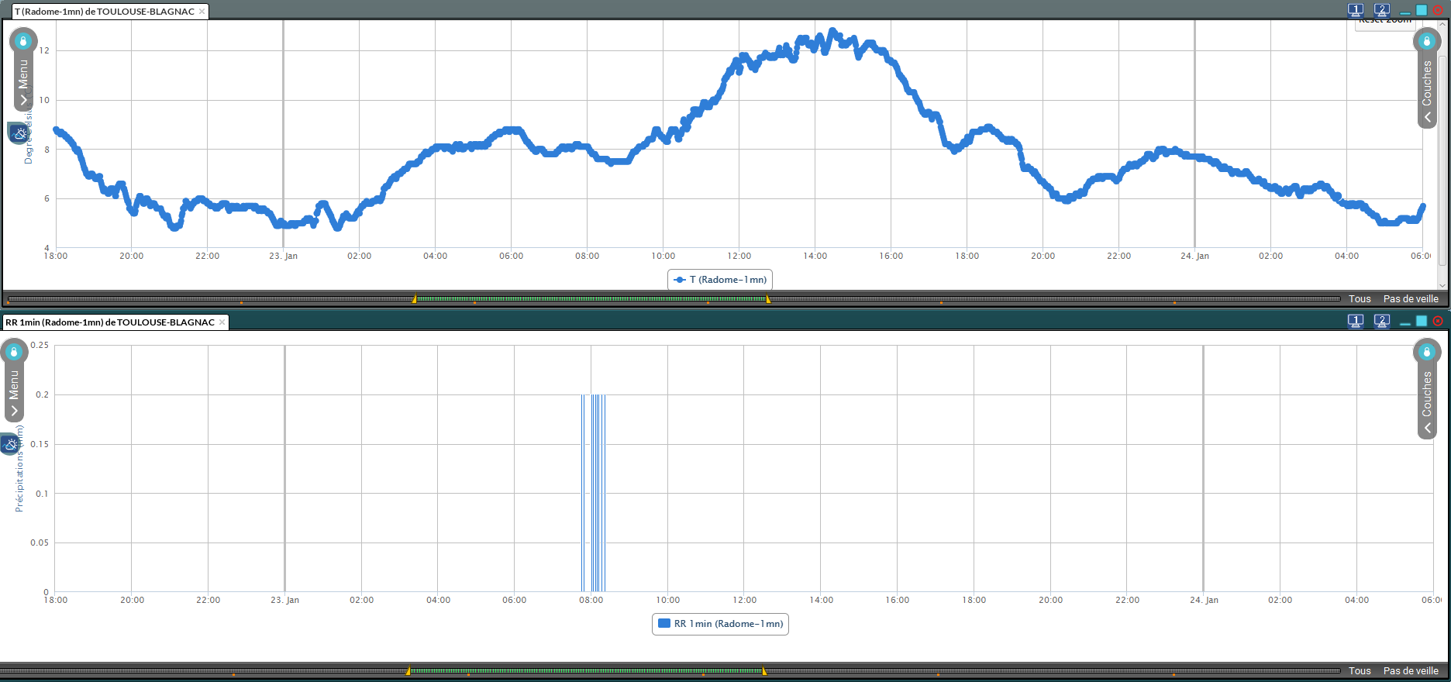Image resolution: width=1451 pixels, height=682 pixels.
Task: Click lock icon above precipitation Couches panel
Action: click(x=1426, y=353)
